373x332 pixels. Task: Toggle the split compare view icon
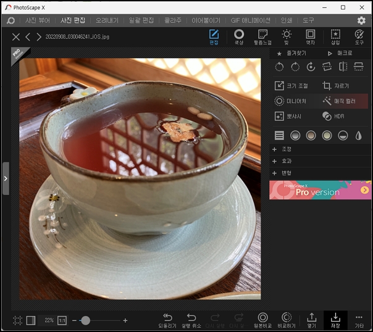[31, 321]
